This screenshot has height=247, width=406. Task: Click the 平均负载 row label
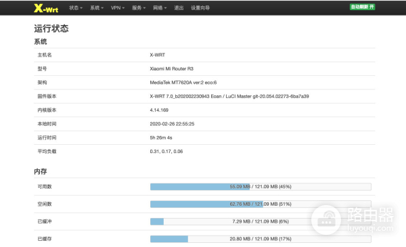[47, 151]
